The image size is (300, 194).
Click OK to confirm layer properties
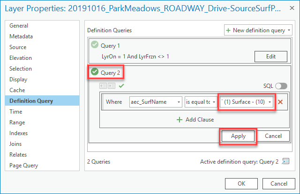point(241,183)
